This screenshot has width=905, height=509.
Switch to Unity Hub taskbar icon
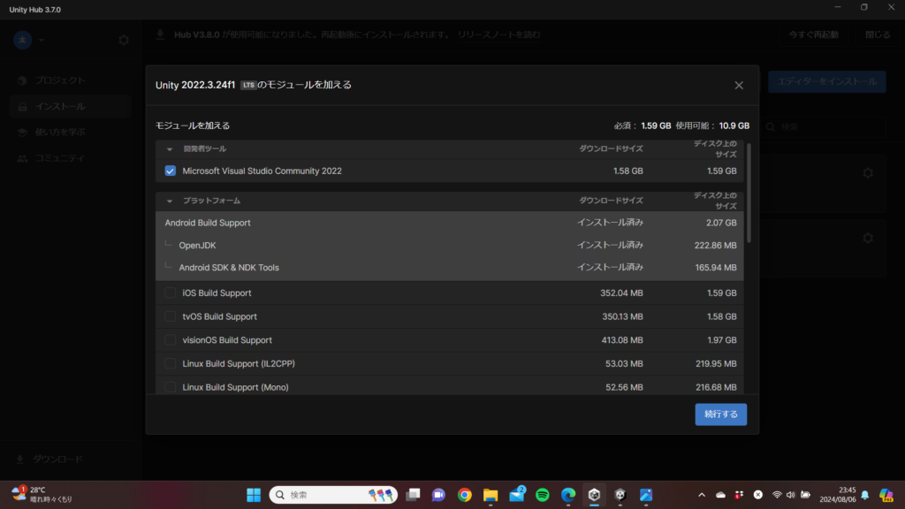point(595,495)
